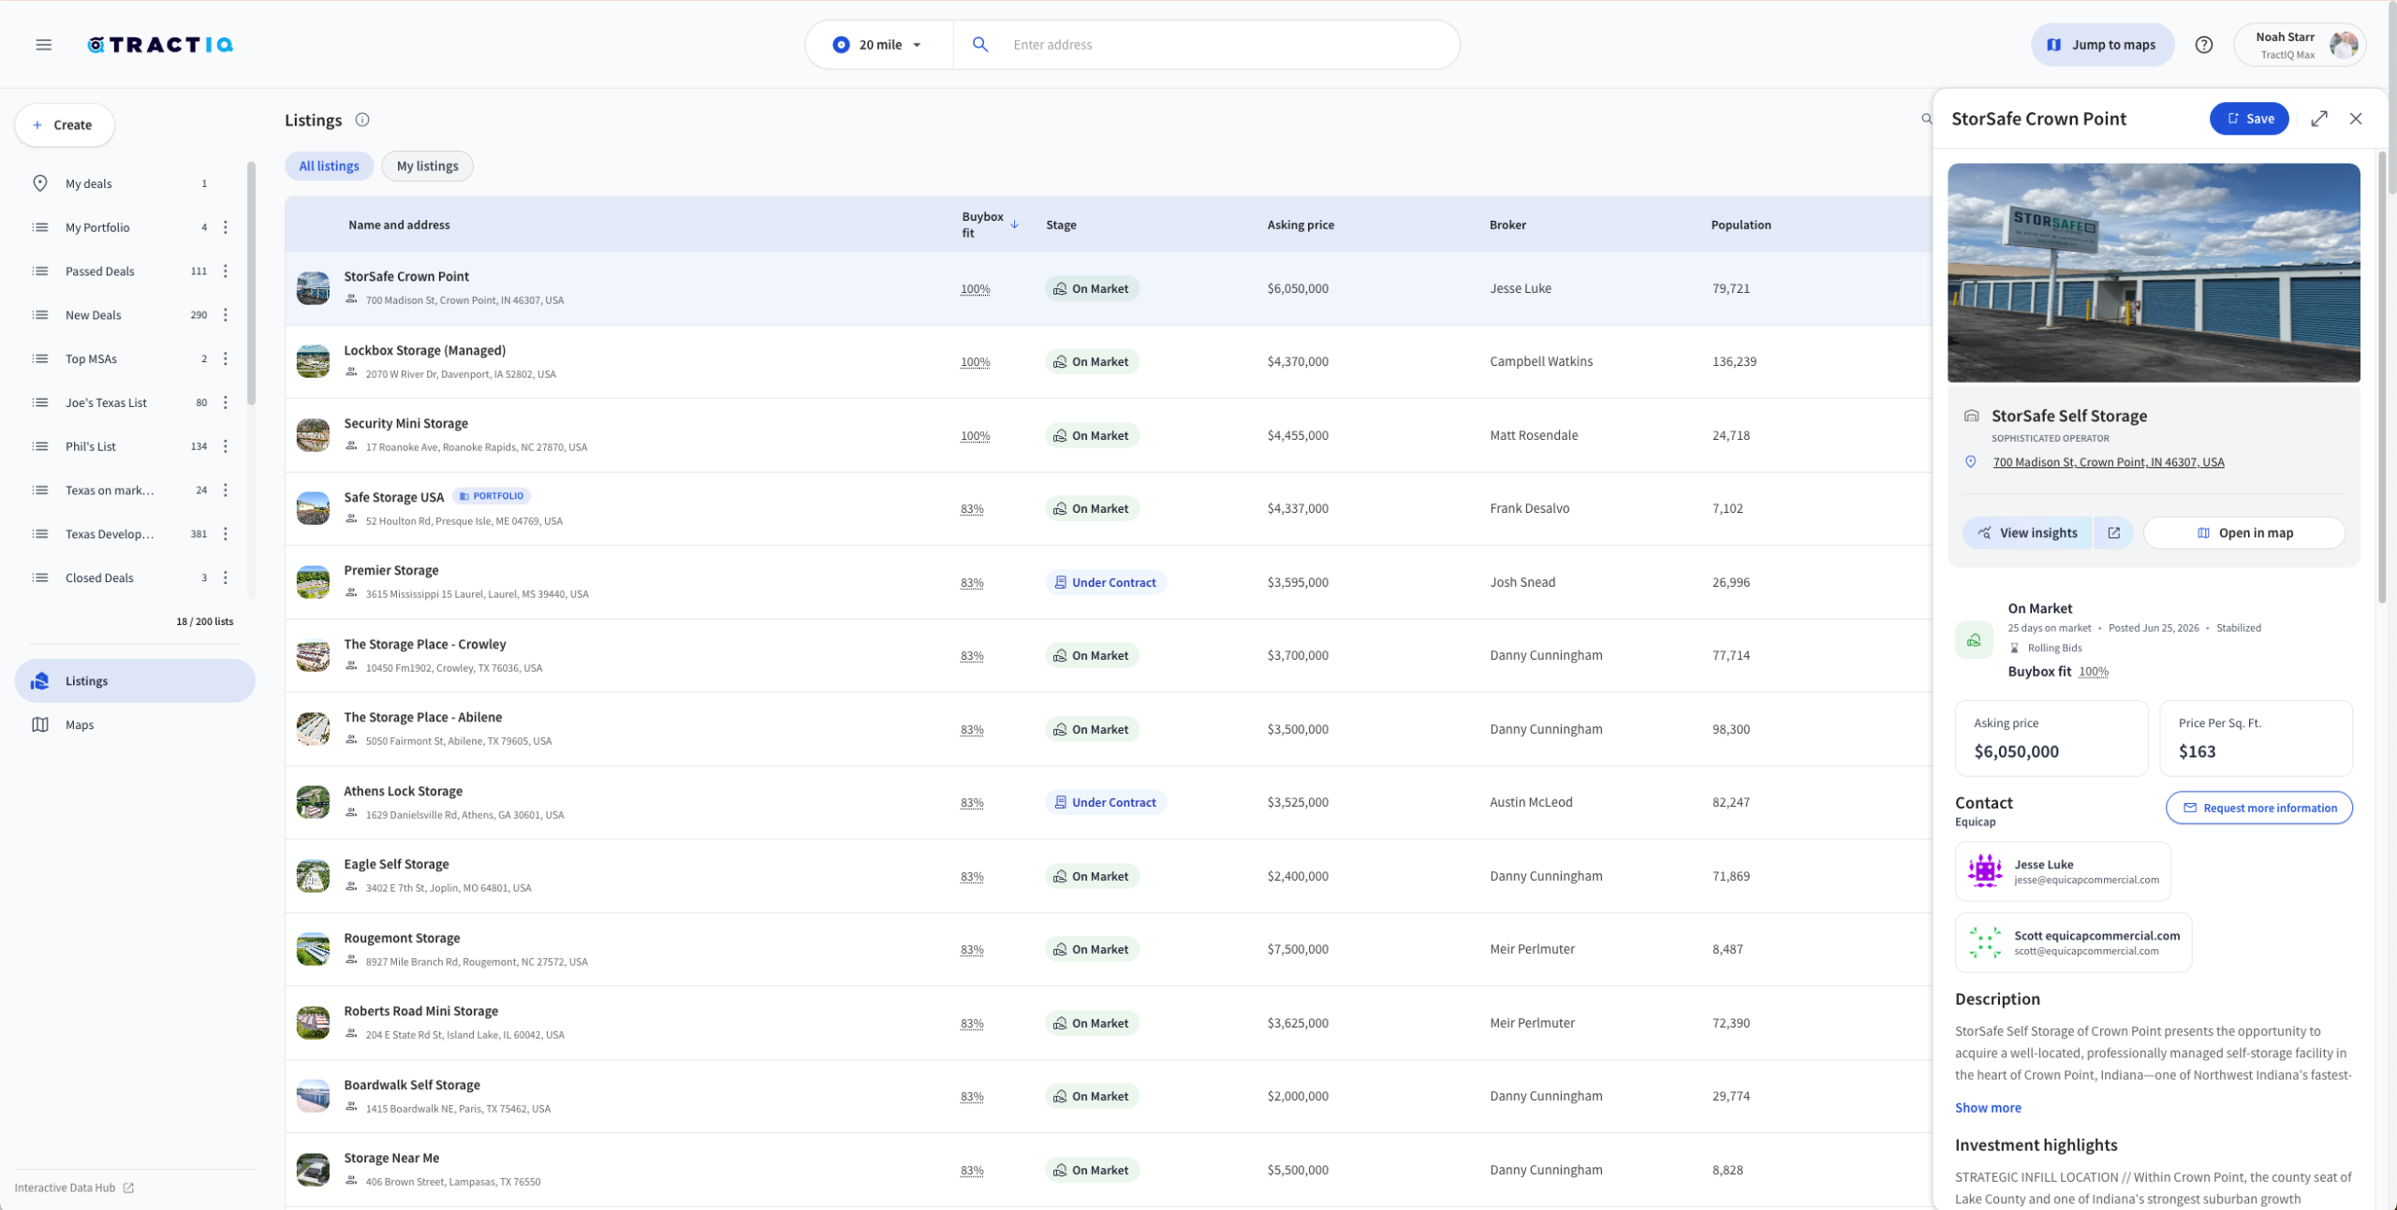Open Storage Near Me listing
Viewport: 2397px width, 1210px height.
[x=391, y=1158]
